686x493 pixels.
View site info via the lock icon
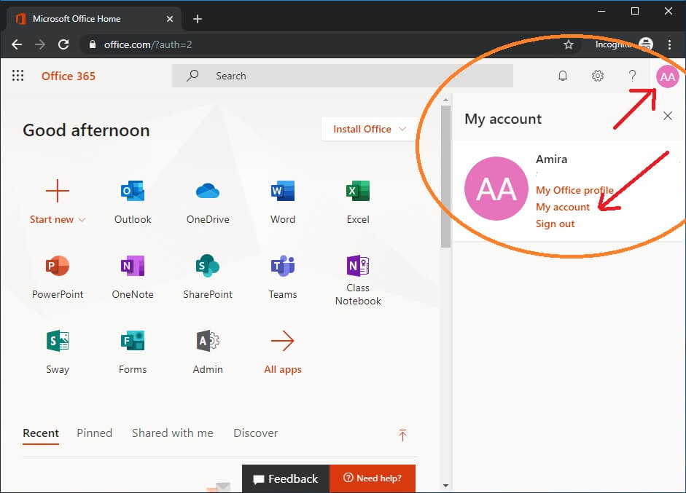point(93,44)
